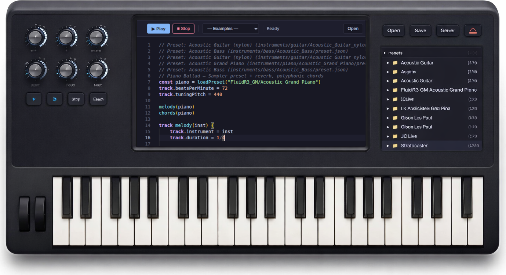Expand the Stratocaster preset entry
Image resolution: width=506 pixels, height=275 pixels.
(388, 146)
